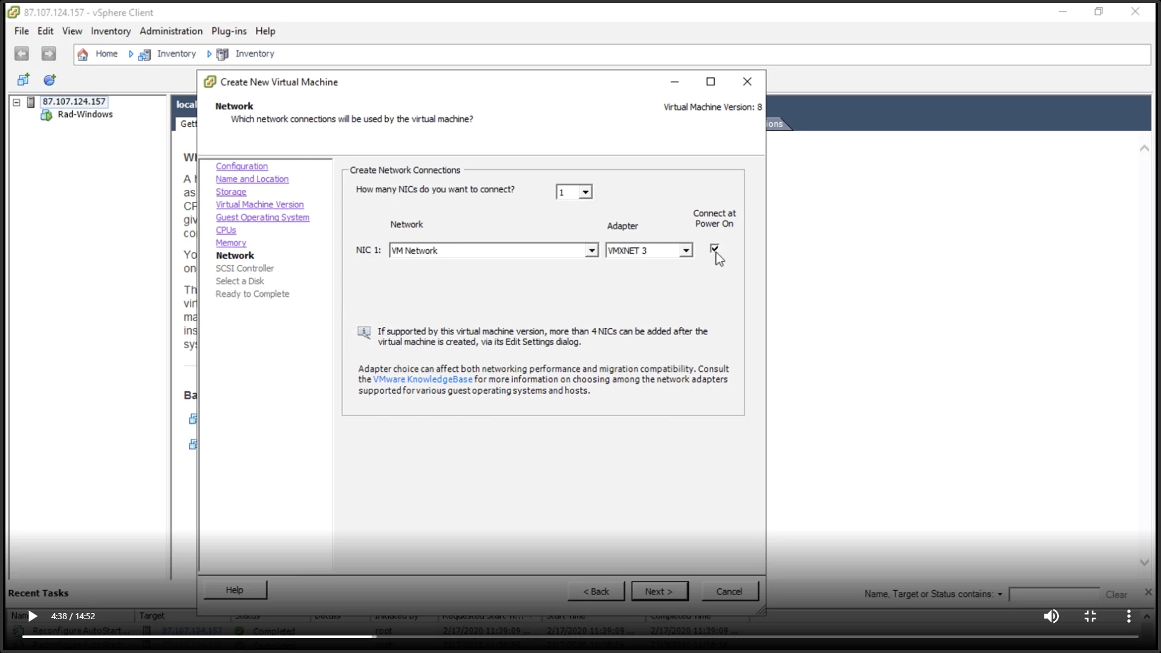The image size is (1161, 653).
Task: Click the vSphere Client app icon in title bar
Action: [13, 12]
